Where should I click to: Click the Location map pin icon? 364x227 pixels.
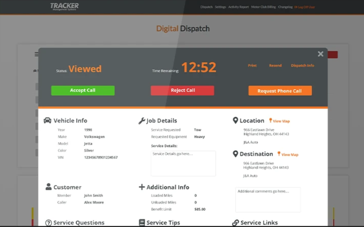point(235,120)
